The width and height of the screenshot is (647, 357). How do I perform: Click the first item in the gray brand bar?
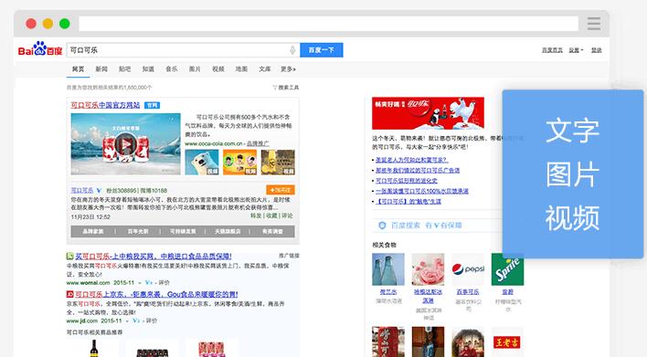[93, 231]
